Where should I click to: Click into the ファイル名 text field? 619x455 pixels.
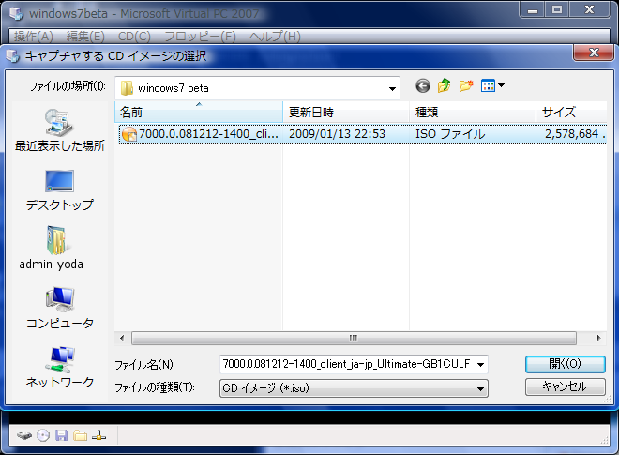click(x=347, y=364)
